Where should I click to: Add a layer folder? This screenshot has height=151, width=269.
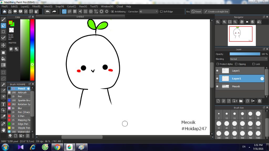click(x=241, y=101)
